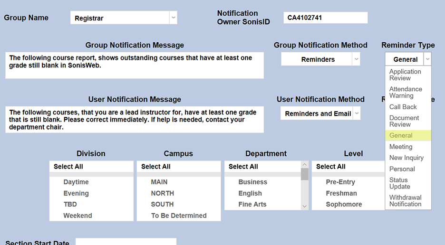Select Evening division
The width and height of the screenshot is (445, 245).
pyautogui.click(x=91, y=193)
